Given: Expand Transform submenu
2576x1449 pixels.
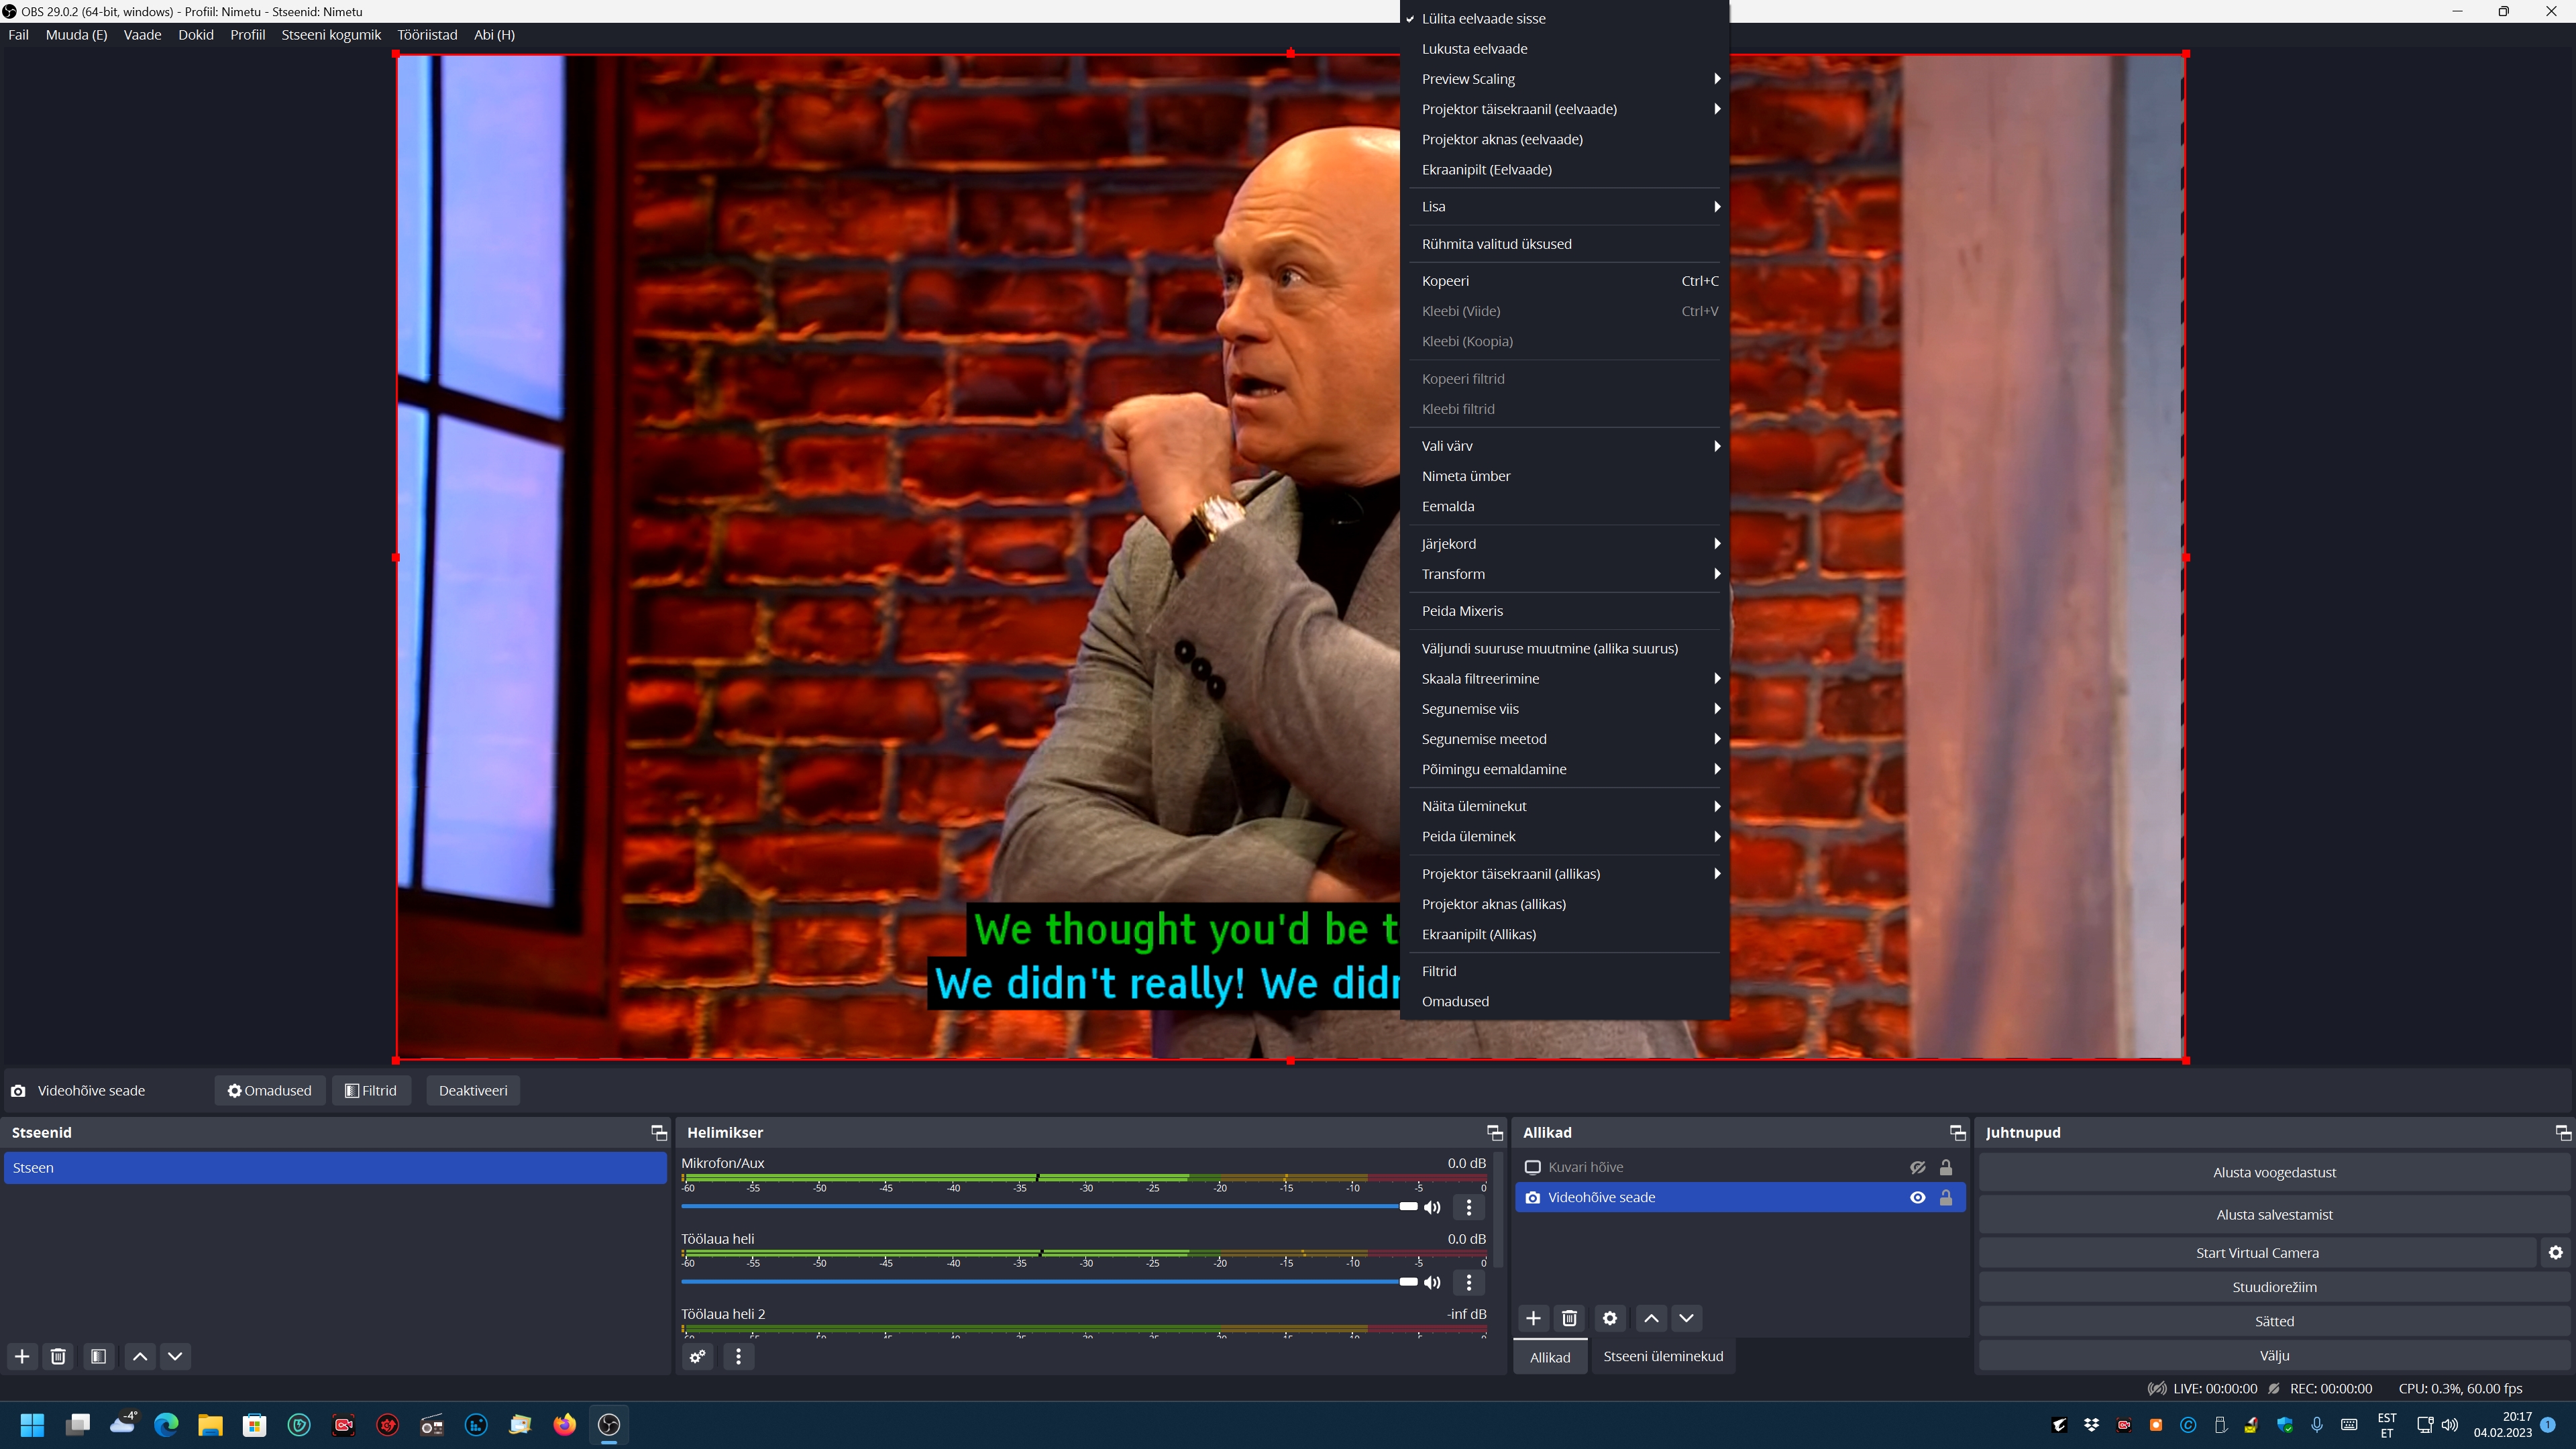Looking at the screenshot, I should [1564, 573].
